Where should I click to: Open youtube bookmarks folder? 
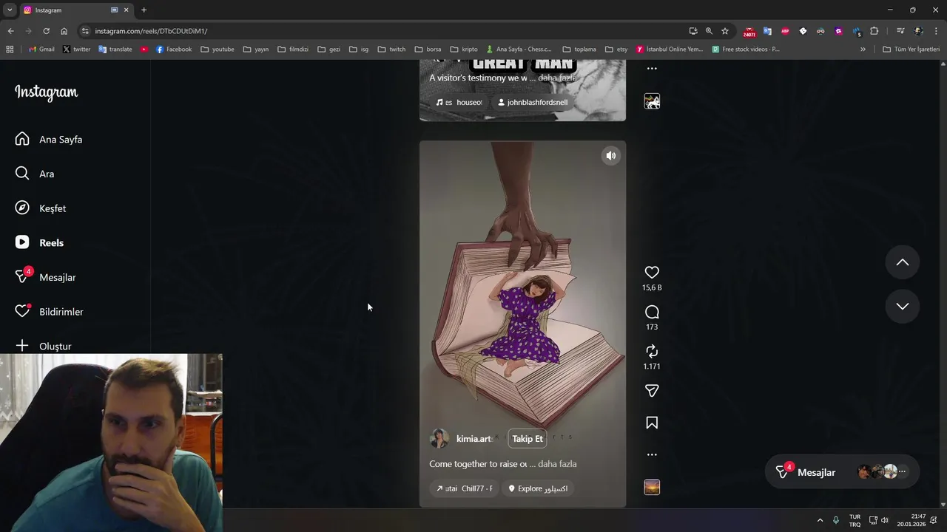click(218, 50)
